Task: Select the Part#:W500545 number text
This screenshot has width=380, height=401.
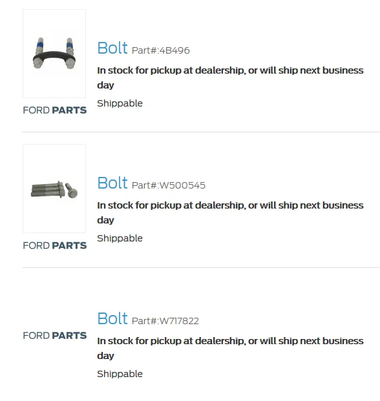Action: 169,185
